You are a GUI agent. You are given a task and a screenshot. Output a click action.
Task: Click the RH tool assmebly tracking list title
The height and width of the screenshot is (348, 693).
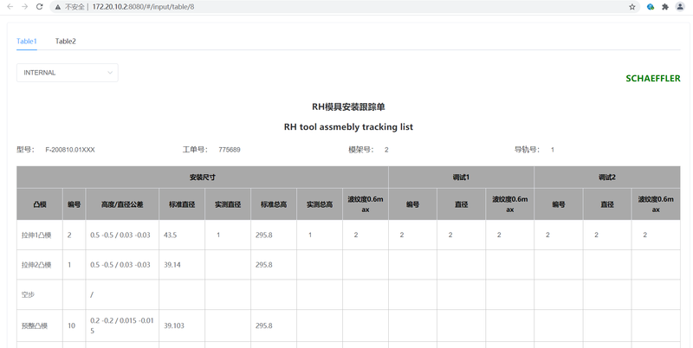[x=348, y=126]
